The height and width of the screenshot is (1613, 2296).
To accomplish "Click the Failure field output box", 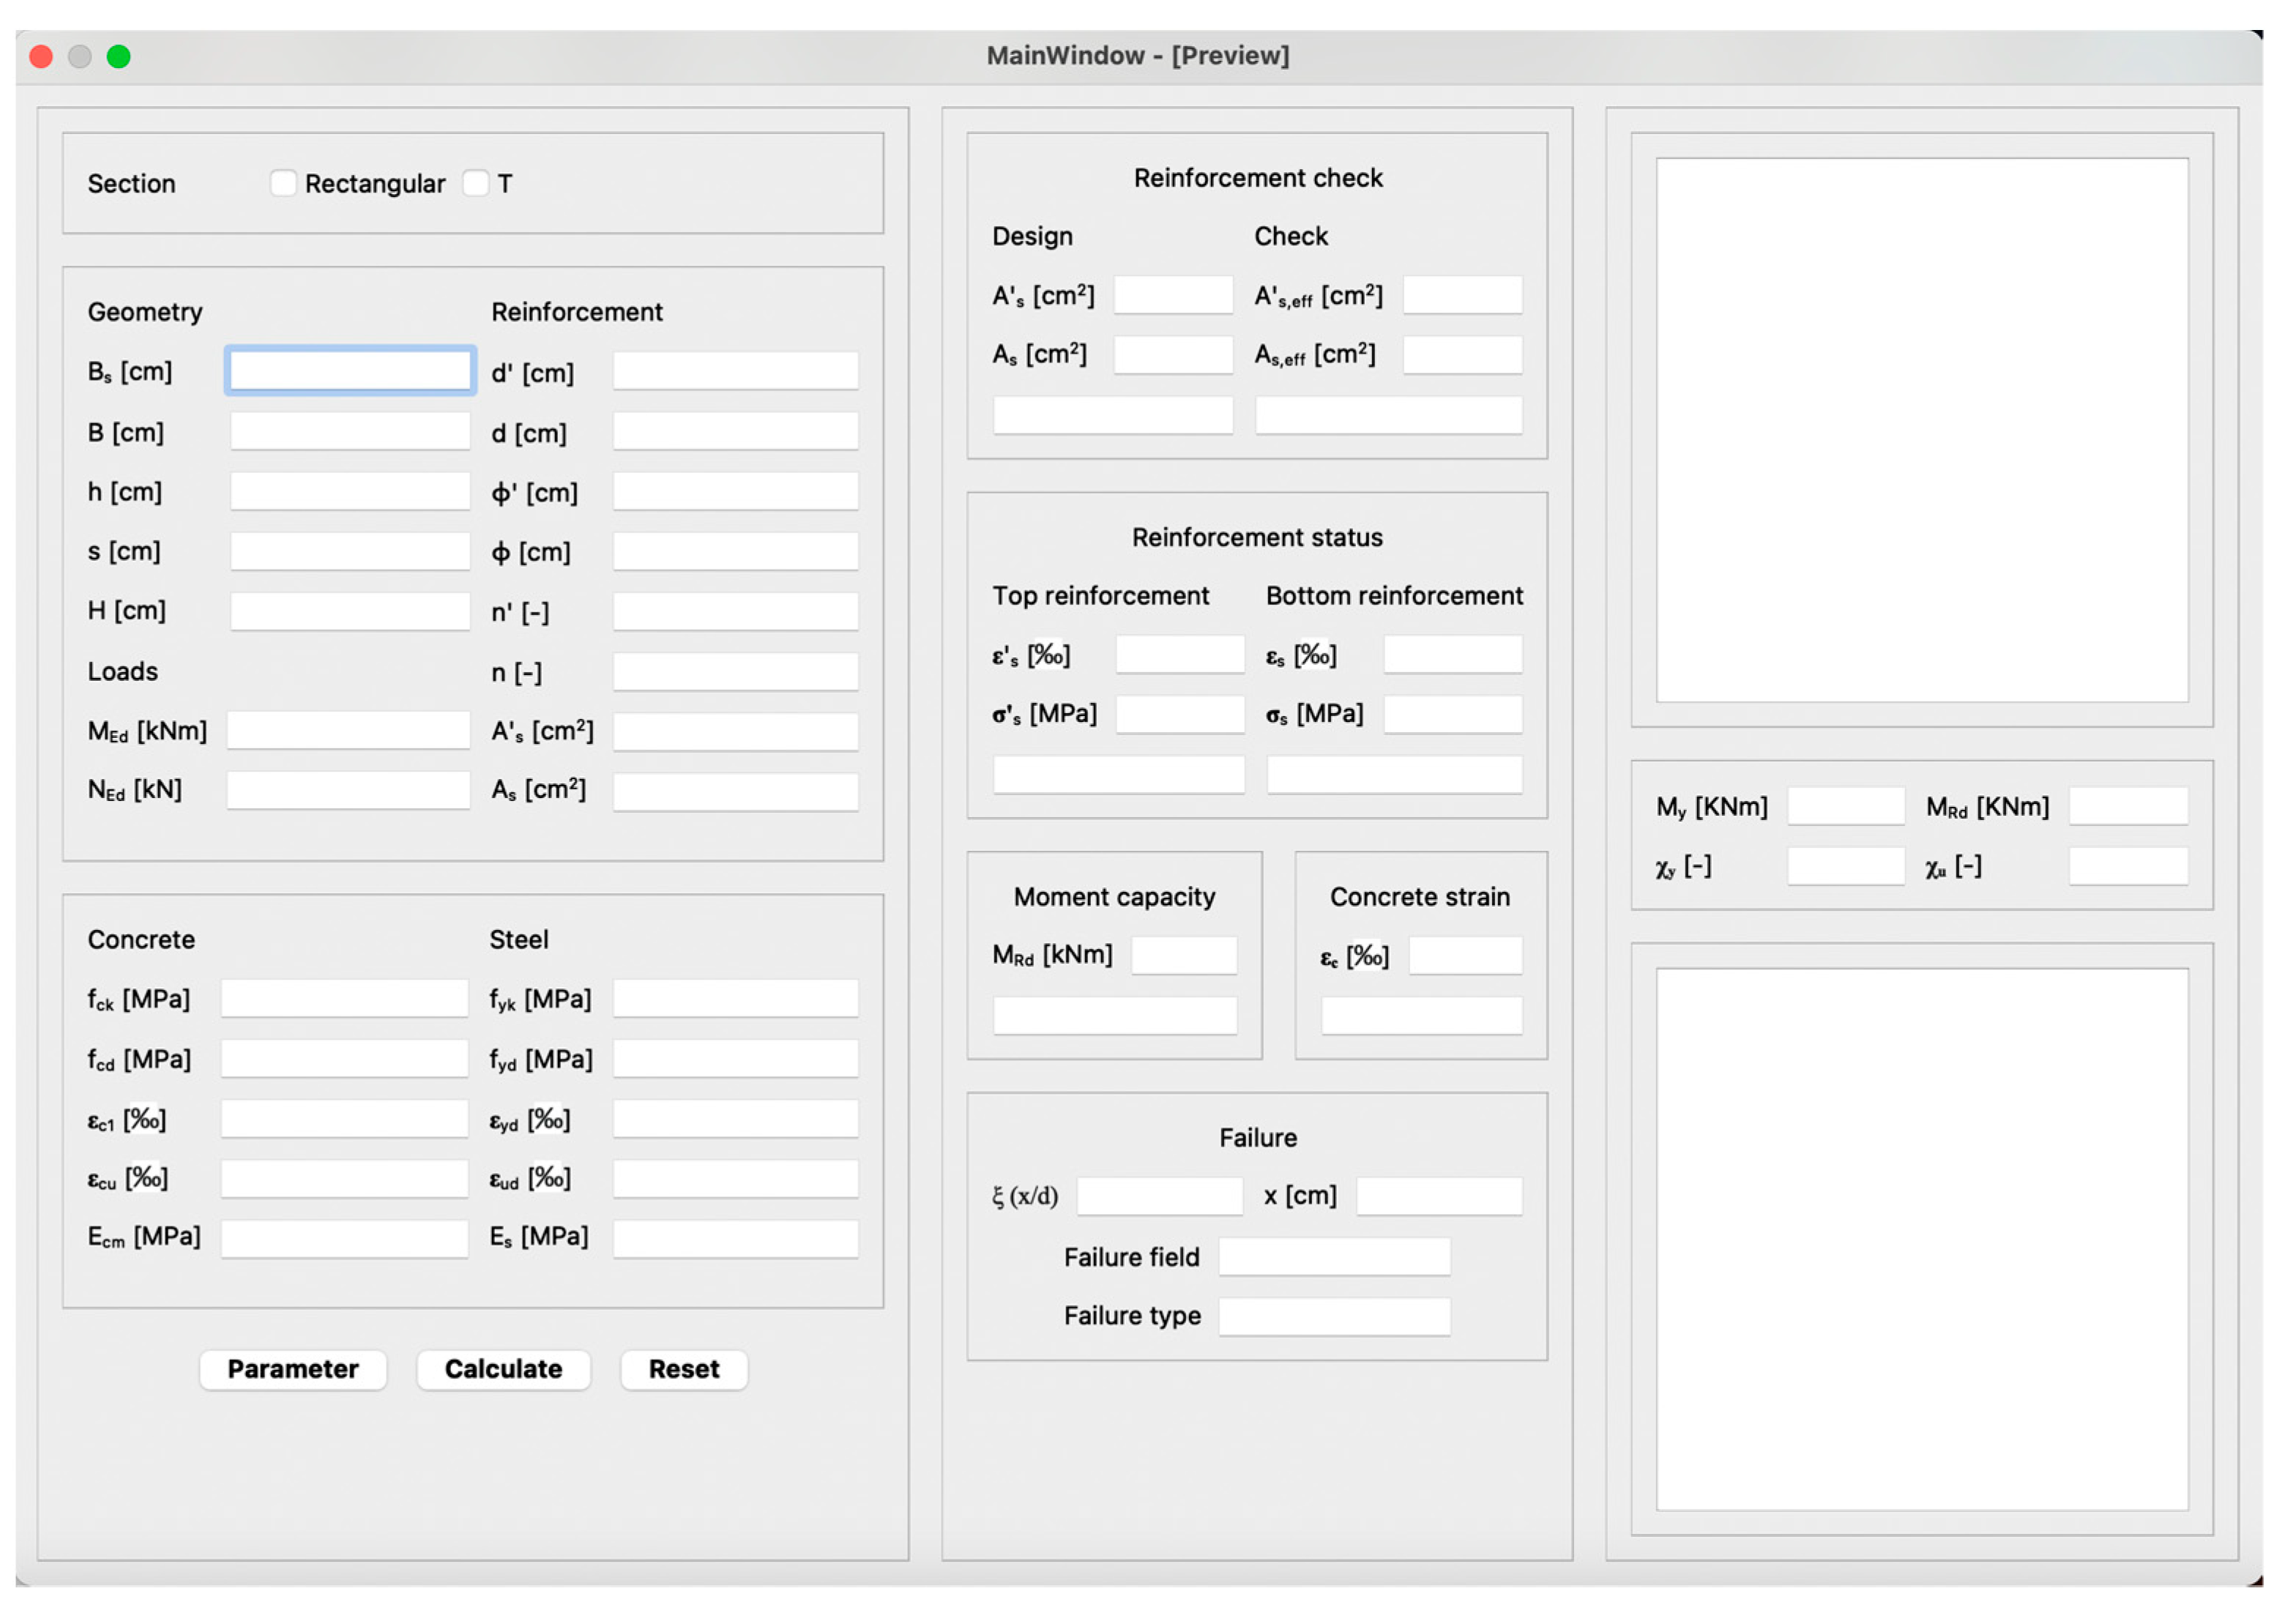I will (1335, 1258).
